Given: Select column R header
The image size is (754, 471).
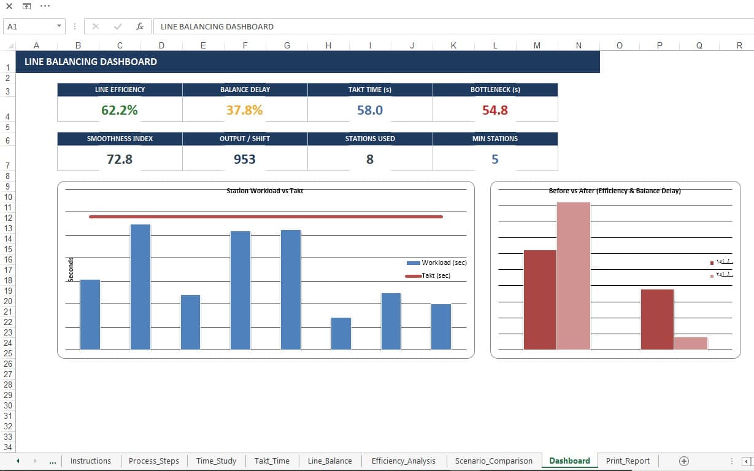Looking at the screenshot, I should tap(739, 45).
